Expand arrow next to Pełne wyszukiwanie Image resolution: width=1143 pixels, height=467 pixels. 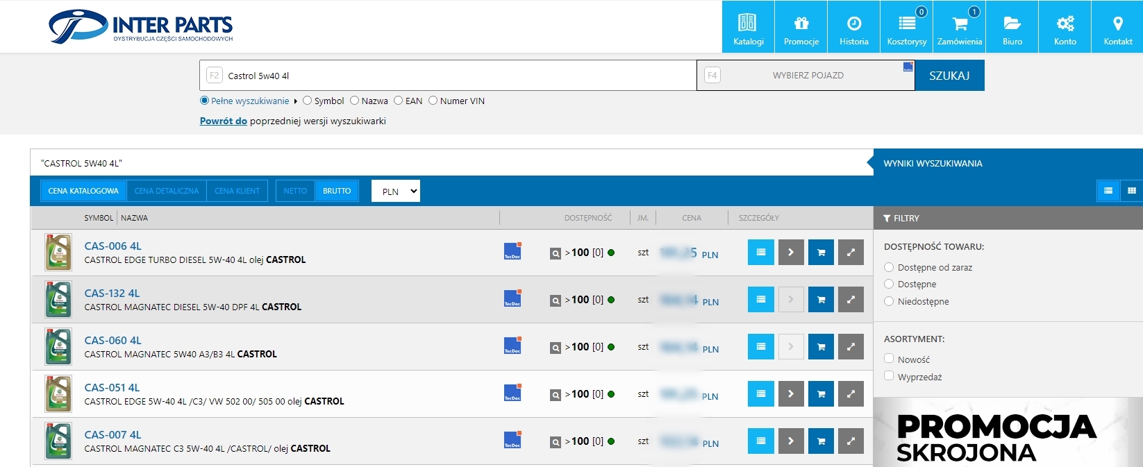coord(296,101)
